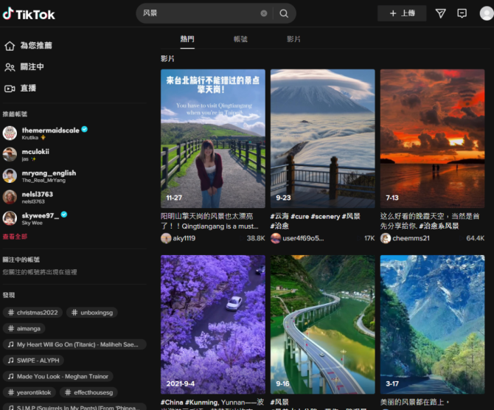Play the purple jacaranda video dated 2021-9-4
The image size is (494, 410).
pos(213,324)
